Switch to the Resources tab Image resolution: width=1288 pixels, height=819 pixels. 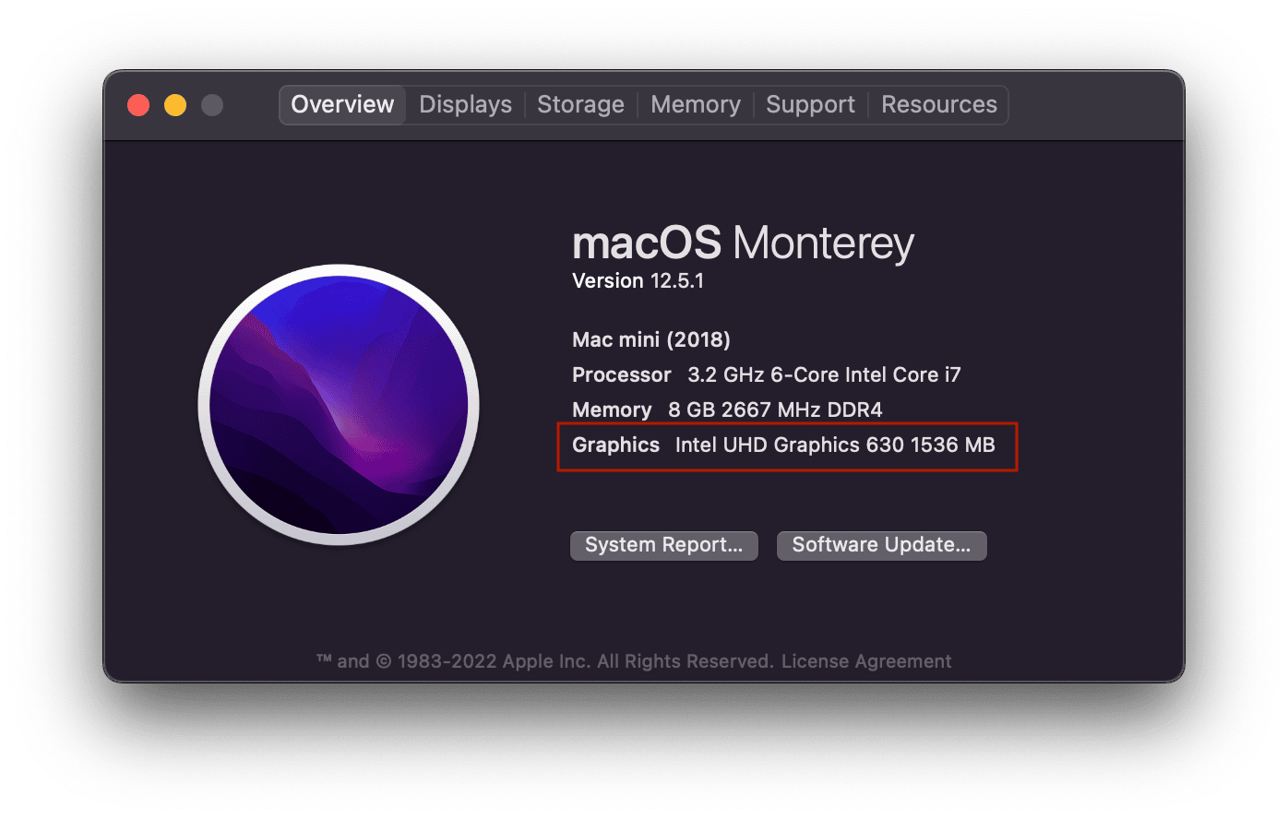pos(938,105)
